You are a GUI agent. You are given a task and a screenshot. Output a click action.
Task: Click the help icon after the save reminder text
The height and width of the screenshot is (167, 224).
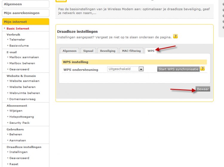(175, 37)
